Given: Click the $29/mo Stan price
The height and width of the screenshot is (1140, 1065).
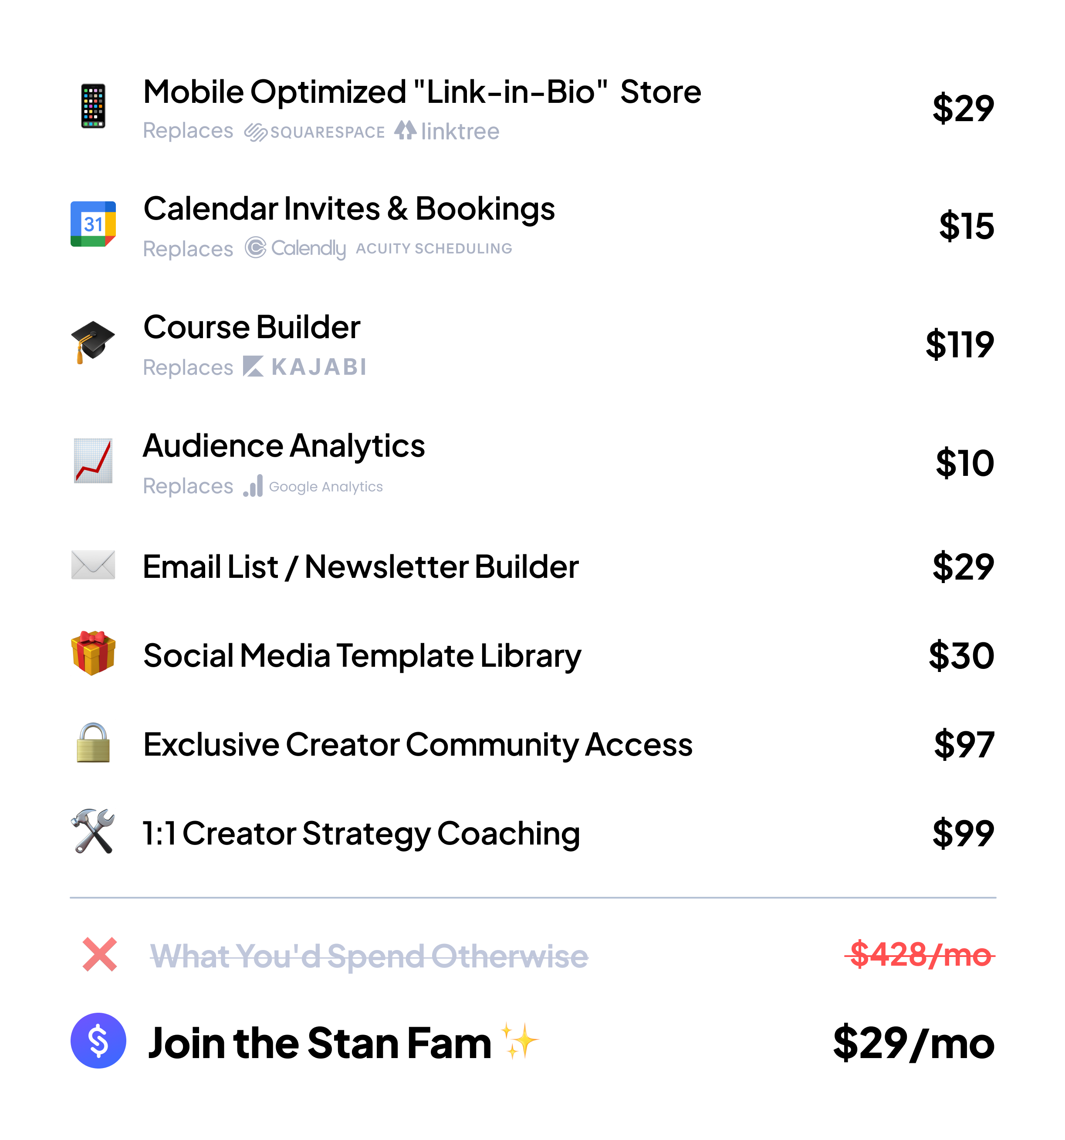Looking at the screenshot, I should (914, 1043).
